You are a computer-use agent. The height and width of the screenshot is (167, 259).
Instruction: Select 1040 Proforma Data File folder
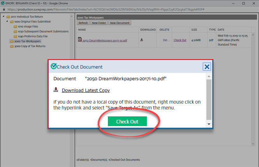pyautogui.click(x=33, y=36)
